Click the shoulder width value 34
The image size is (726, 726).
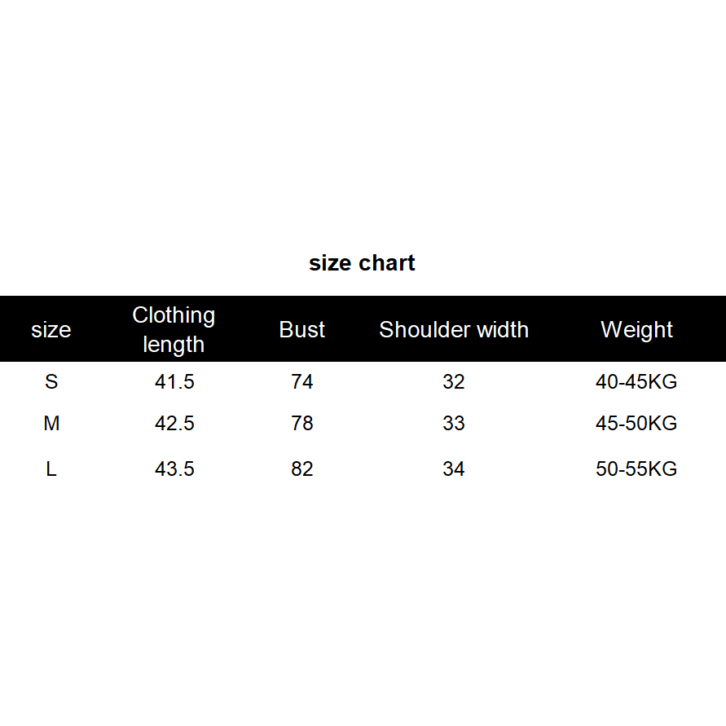tap(453, 469)
